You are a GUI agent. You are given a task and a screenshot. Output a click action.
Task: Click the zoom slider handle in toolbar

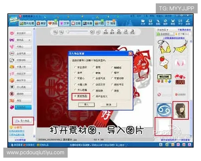[x=68, y=31]
